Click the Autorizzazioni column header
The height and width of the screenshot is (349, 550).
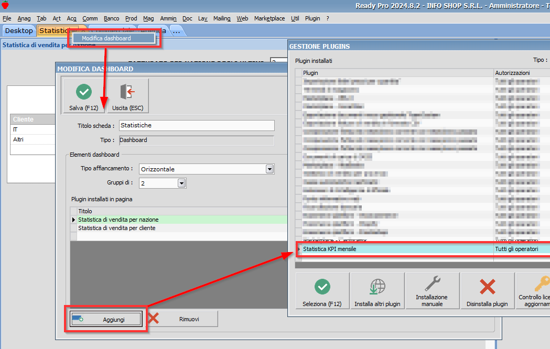coord(522,73)
